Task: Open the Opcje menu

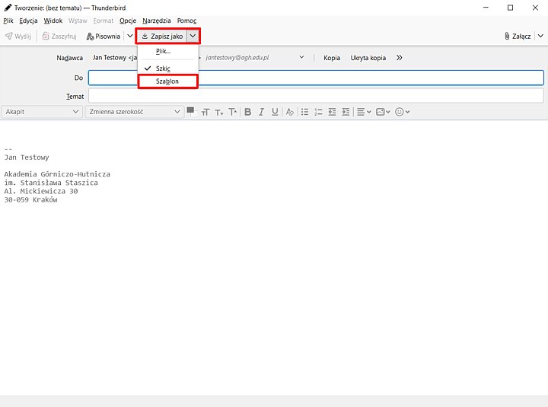Action: [x=128, y=21]
